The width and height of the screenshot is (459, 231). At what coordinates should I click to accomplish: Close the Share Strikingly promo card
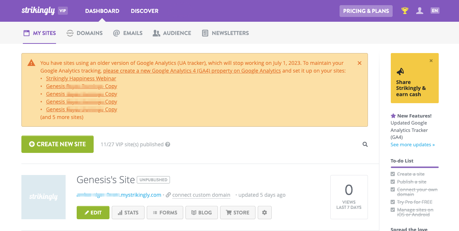(431, 61)
